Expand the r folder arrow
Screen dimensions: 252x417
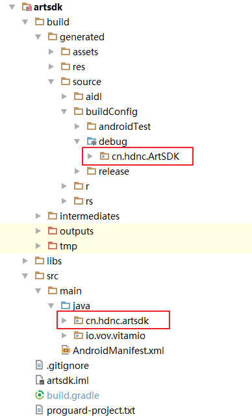[64, 186]
